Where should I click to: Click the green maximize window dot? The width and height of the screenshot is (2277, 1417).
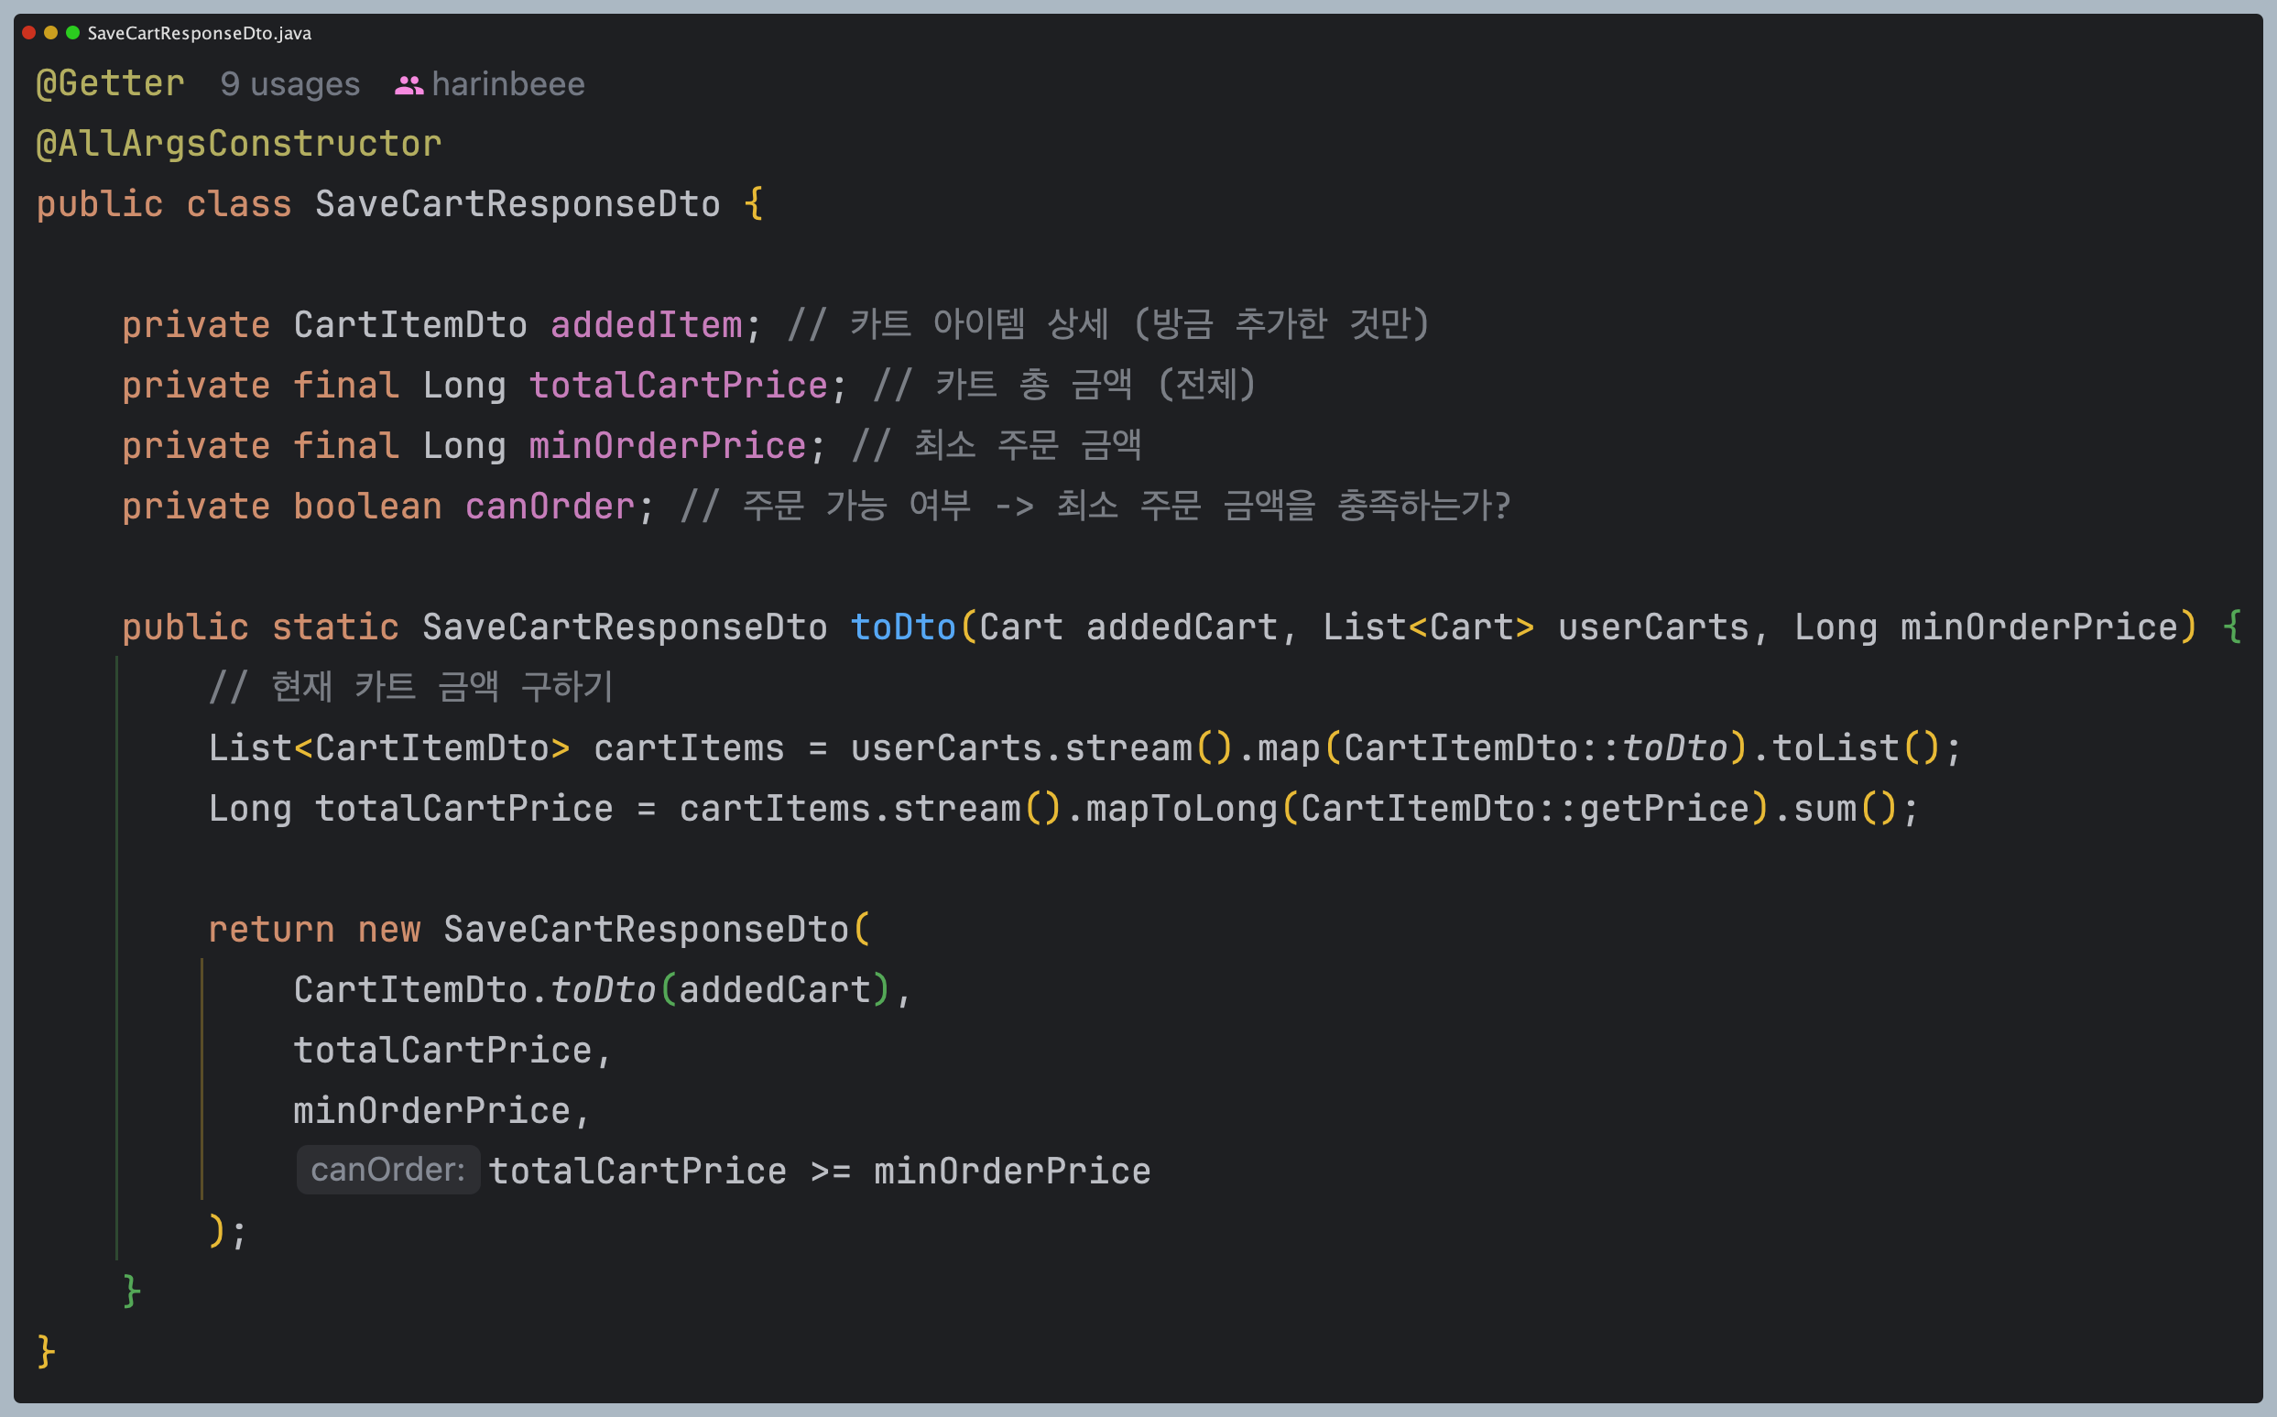[x=72, y=33]
